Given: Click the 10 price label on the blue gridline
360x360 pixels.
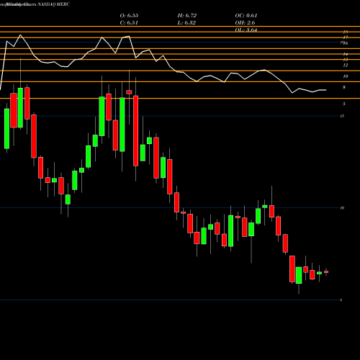Looking at the screenshot, I should pos(342,208).
